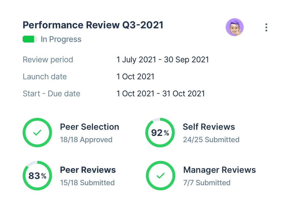Click the green check inside Manager Reviews circle
The height and width of the screenshot is (213, 285).
pyautogui.click(x=160, y=175)
